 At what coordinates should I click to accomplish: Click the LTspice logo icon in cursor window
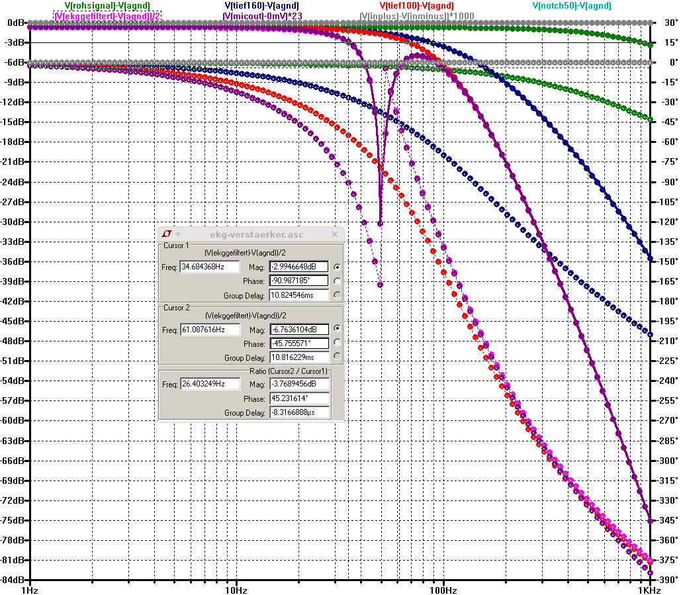pyautogui.click(x=167, y=234)
